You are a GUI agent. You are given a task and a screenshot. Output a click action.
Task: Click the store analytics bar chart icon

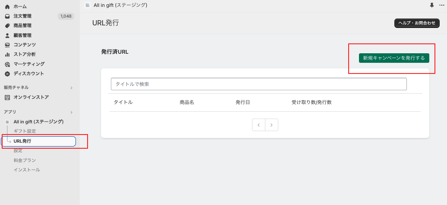[x=7, y=55]
